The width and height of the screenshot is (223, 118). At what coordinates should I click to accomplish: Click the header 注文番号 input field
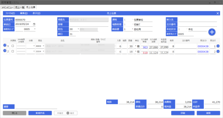tap(198, 24)
